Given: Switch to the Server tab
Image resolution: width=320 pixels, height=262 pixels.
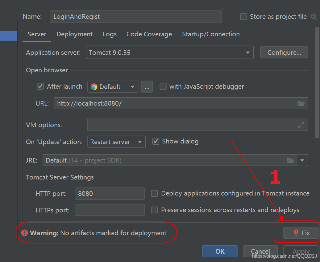Looking at the screenshot, I should click(x=37, y=34).
